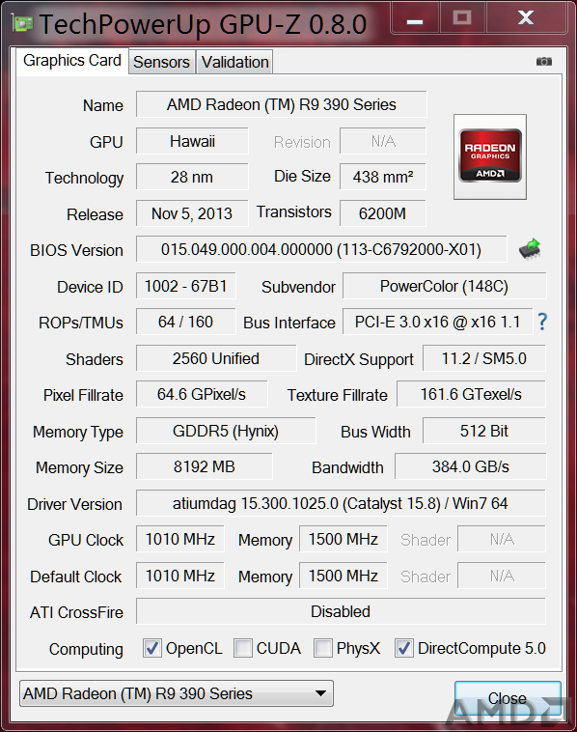The image size is (577, 732).
Task: Click the Default Clock row Memory 1500 MHz value
Action: coord(343,576)
